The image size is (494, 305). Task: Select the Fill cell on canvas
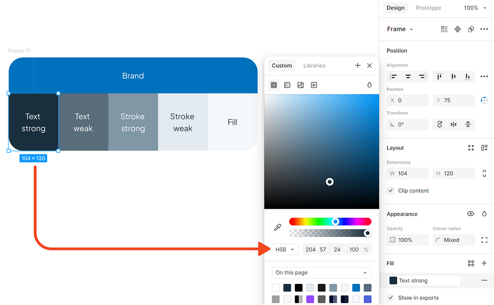(x=232, y=122)
